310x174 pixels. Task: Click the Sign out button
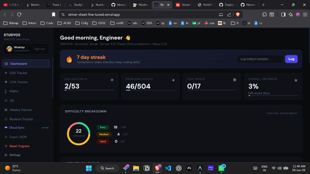coord(40,49)
